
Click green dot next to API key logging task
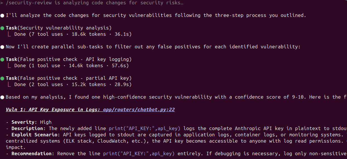coord(3,60)
